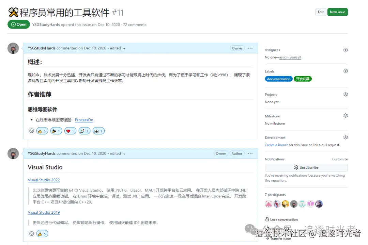
Task: Click the Projects settings gear
Action: [346, 94]
